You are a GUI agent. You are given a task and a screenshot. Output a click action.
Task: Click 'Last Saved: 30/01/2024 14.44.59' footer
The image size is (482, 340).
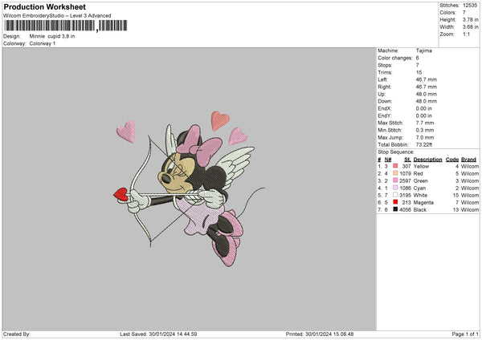(x=158, y=334)
